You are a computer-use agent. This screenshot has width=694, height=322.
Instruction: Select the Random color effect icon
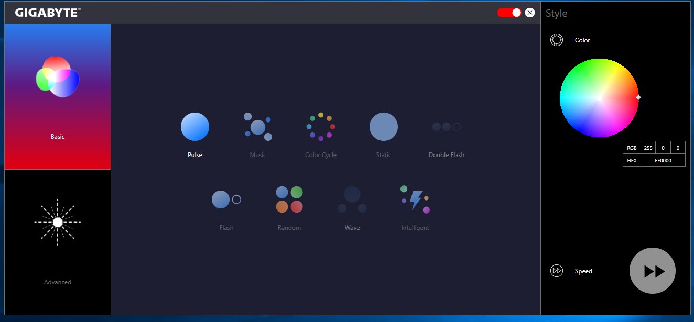[x=289, y=199]
